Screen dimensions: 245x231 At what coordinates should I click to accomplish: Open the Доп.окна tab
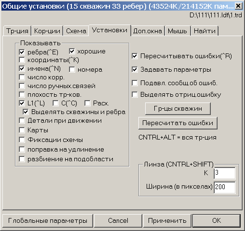click(x=148, y=31)
